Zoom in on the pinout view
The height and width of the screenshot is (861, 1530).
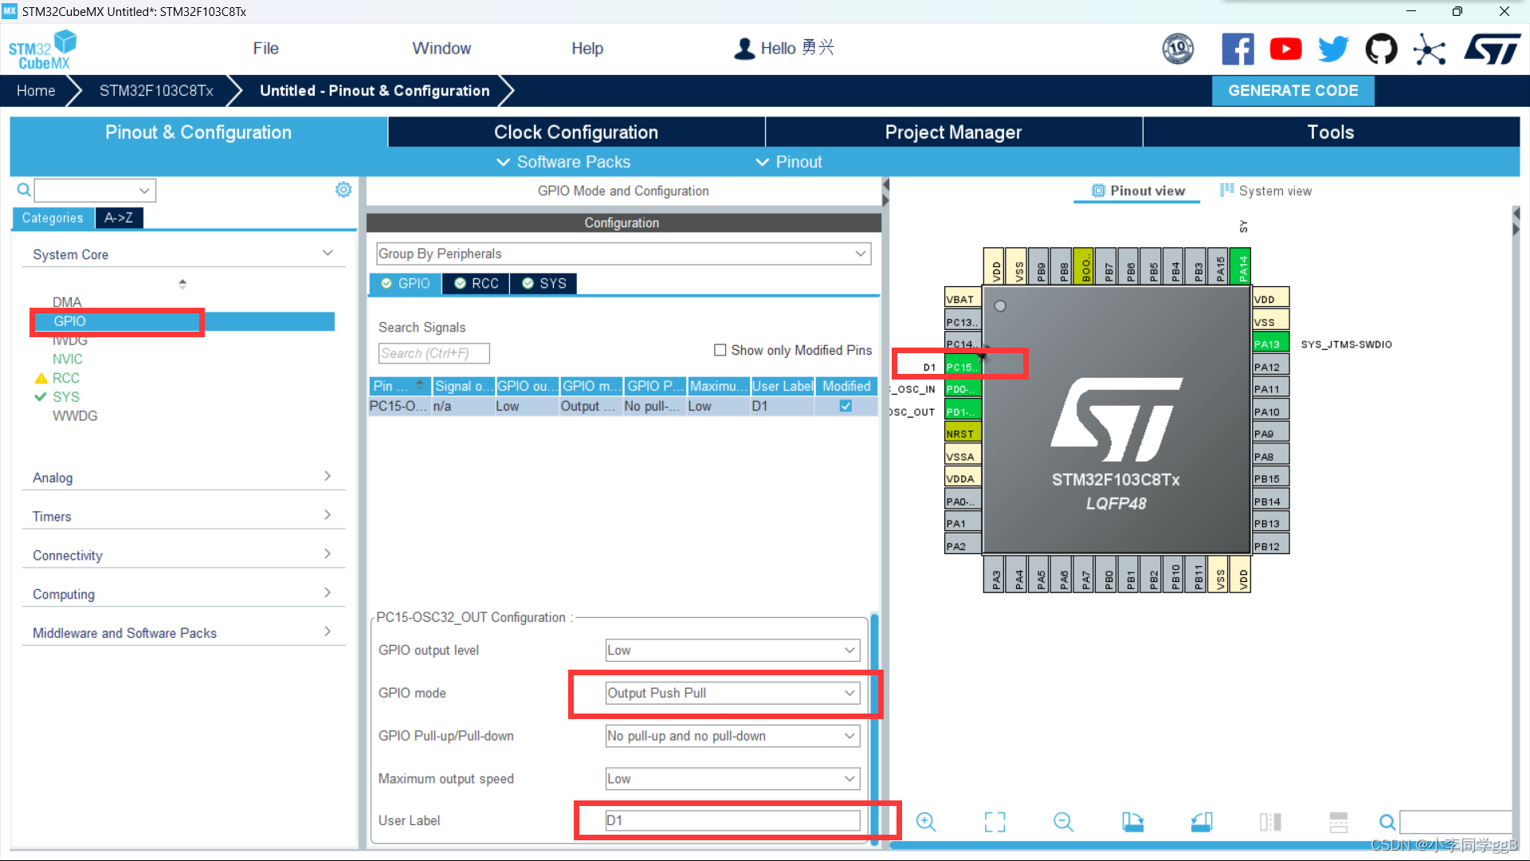(x=926, y=822)
